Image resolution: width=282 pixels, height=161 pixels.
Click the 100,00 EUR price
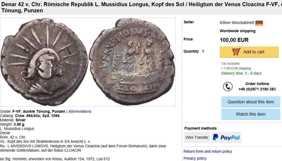tap(234, 40)
